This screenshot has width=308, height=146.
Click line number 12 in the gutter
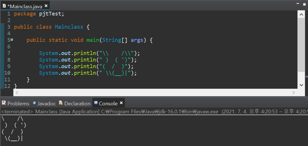coord(7,86)
